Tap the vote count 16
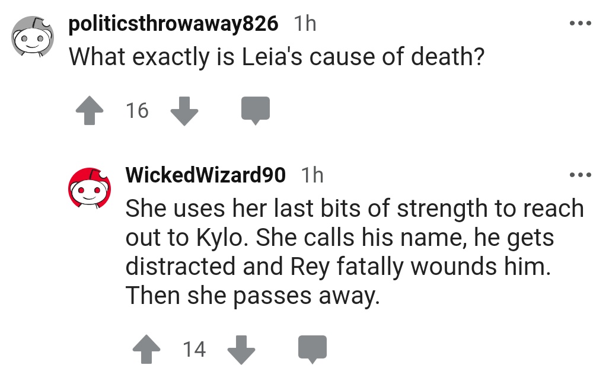Image resolution: width=609 pixels, height=381 pixels. (x=138, y=111)
